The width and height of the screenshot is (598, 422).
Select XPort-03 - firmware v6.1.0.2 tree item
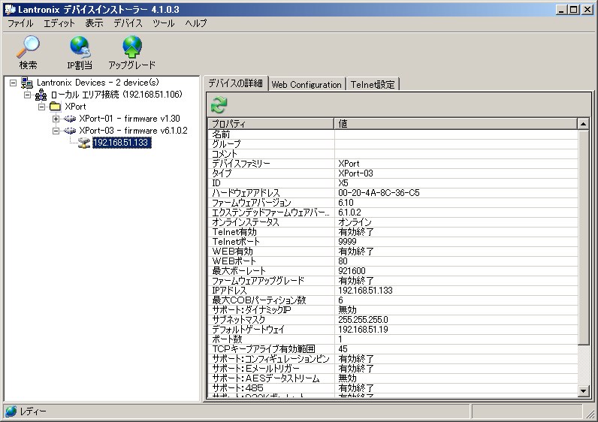134,131
